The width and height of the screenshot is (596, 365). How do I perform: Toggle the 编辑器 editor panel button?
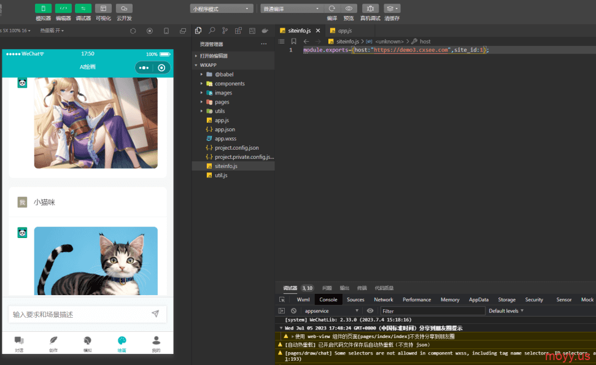(x=63, y=9)
